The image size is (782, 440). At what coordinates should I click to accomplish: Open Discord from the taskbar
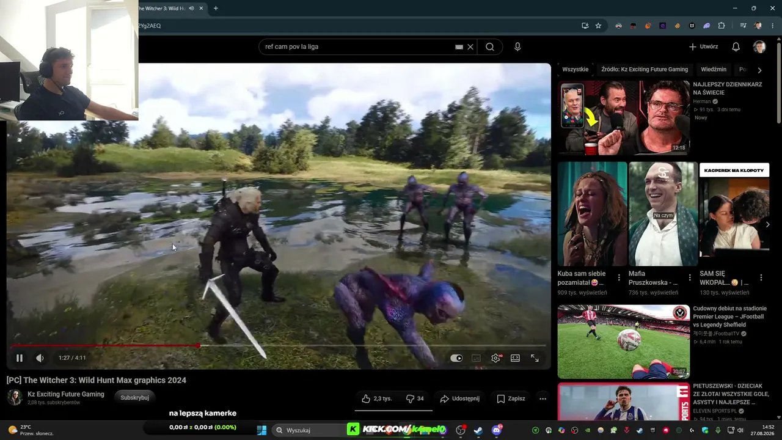497,430
